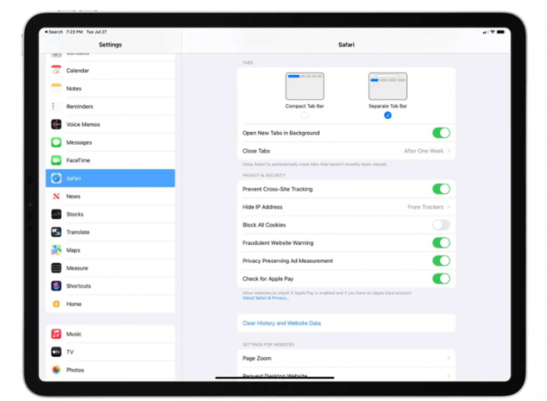Tap the Safari compass icon

tap(56, 178)
